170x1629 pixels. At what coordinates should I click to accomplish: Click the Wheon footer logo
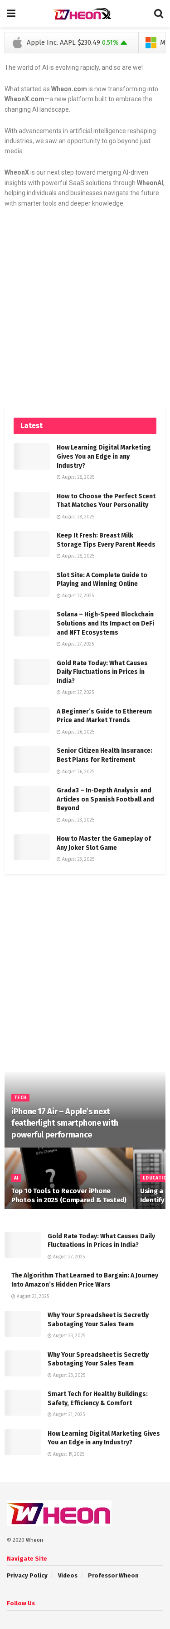click(59, 1514)
